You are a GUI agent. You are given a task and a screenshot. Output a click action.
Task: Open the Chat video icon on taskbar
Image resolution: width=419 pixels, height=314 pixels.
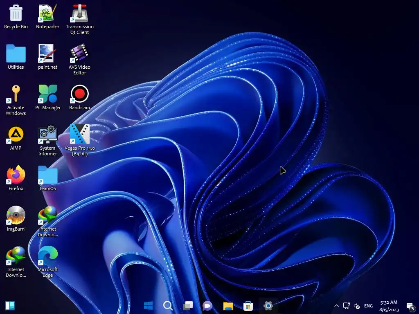[207, 306]
